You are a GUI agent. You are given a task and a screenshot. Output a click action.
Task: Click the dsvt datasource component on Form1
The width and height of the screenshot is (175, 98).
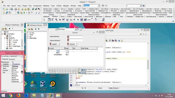coord(67,52)
